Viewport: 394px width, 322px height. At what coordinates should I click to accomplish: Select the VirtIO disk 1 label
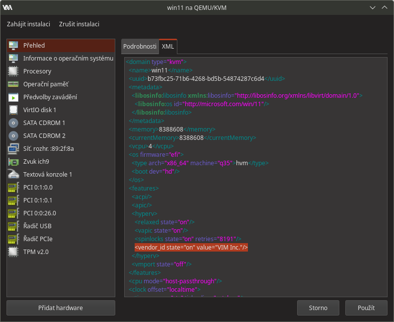click(40, 110)
